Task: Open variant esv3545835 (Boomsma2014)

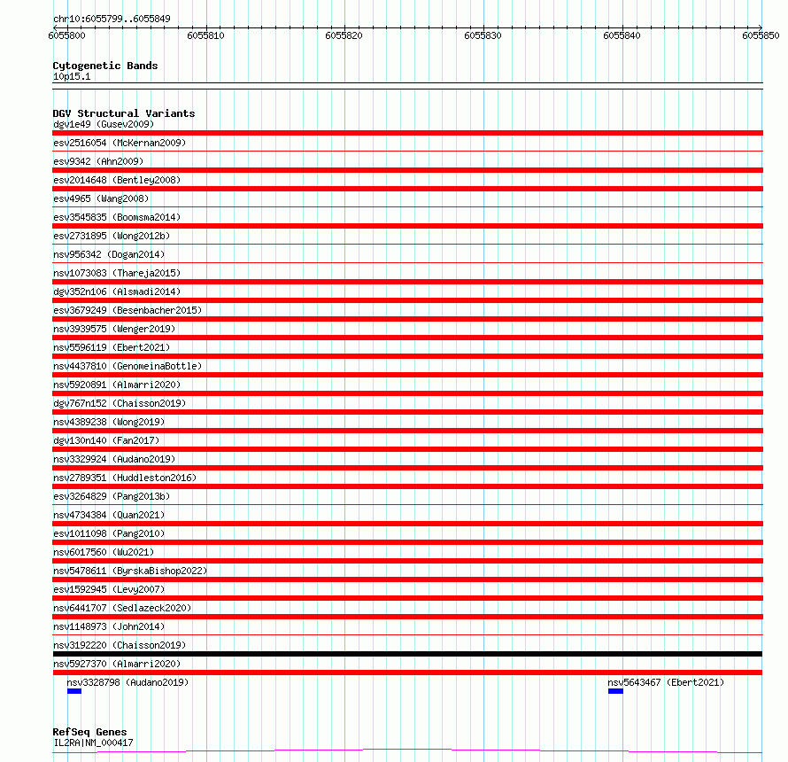Action: [x=117, y=217]
